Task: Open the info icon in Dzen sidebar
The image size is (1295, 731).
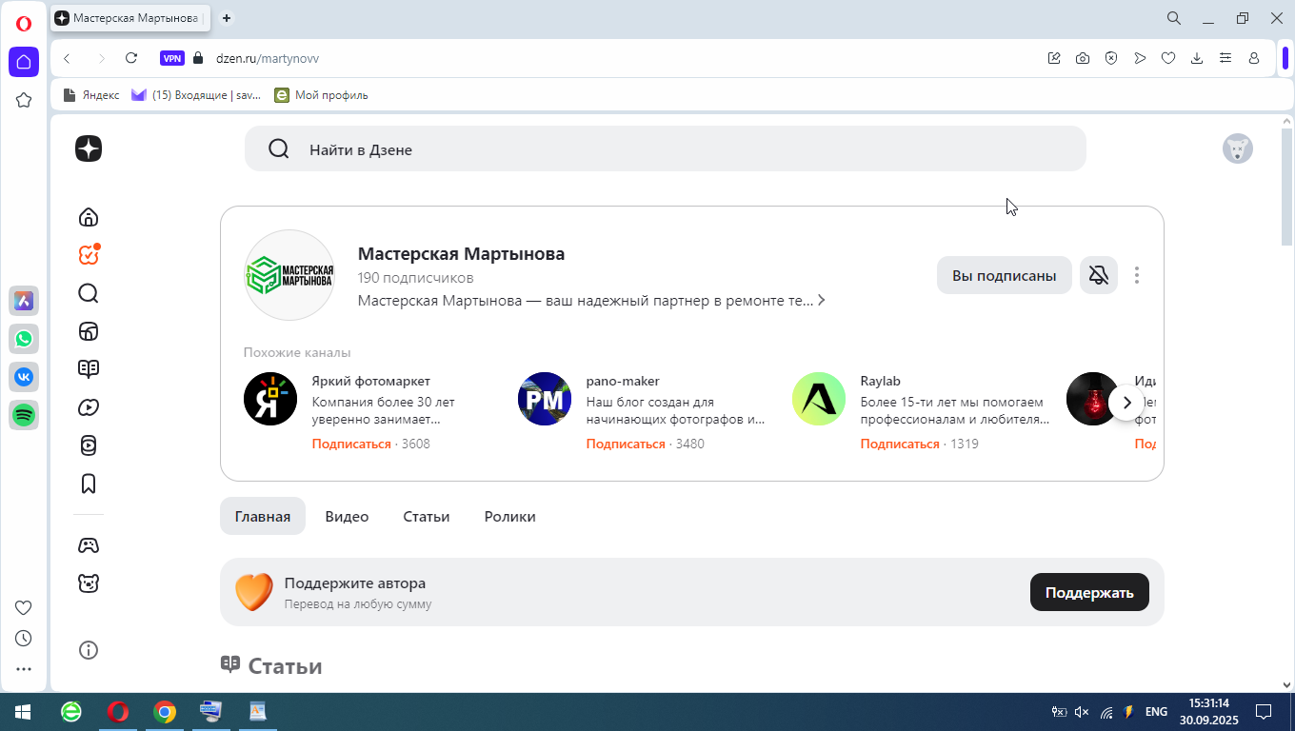Action: (89, 650)
